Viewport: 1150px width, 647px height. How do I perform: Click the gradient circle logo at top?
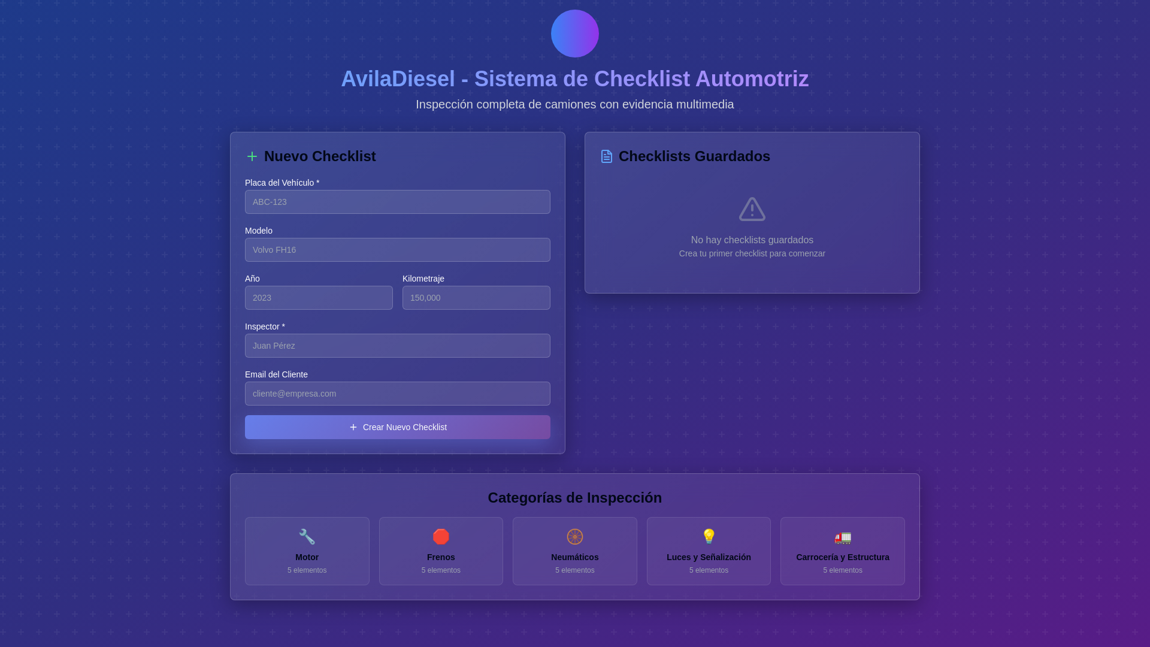coord(575,34)
